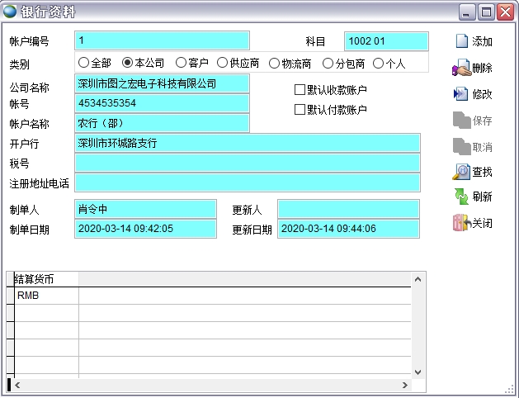Click the 刷新 (Refresh) icon button

(474, 197)
